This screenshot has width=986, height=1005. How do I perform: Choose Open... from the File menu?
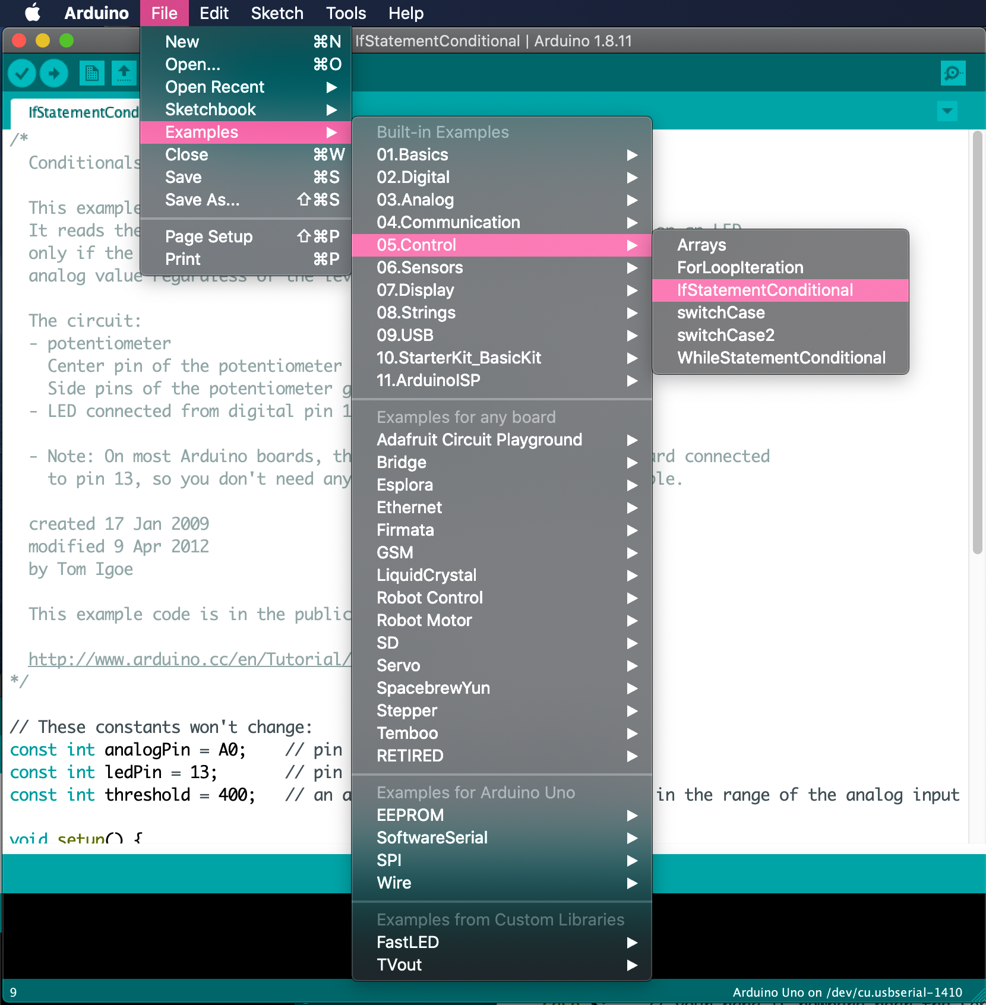[x=246, y=64]
